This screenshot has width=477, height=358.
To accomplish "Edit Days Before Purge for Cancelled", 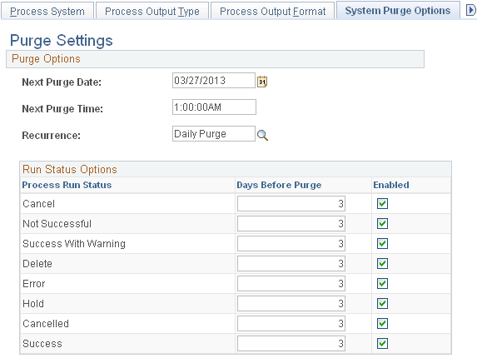I will [291, 323].
